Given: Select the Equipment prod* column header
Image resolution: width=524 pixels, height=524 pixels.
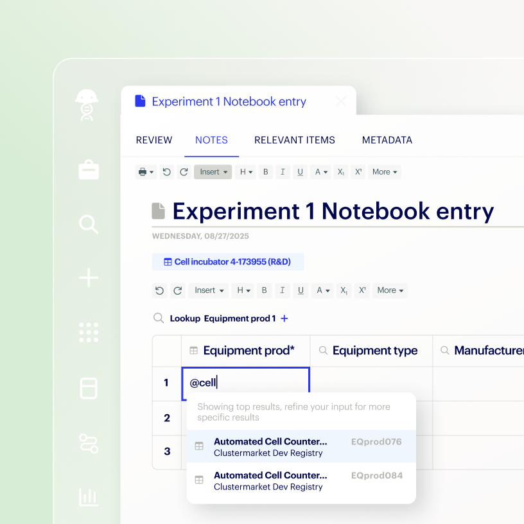Looking at the screenshot, I should pos(245,351).
